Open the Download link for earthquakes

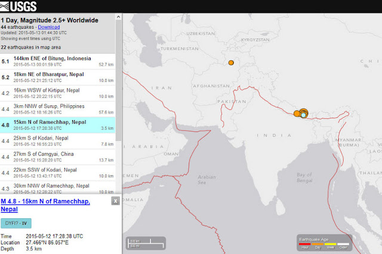click(x=49, y=27)
